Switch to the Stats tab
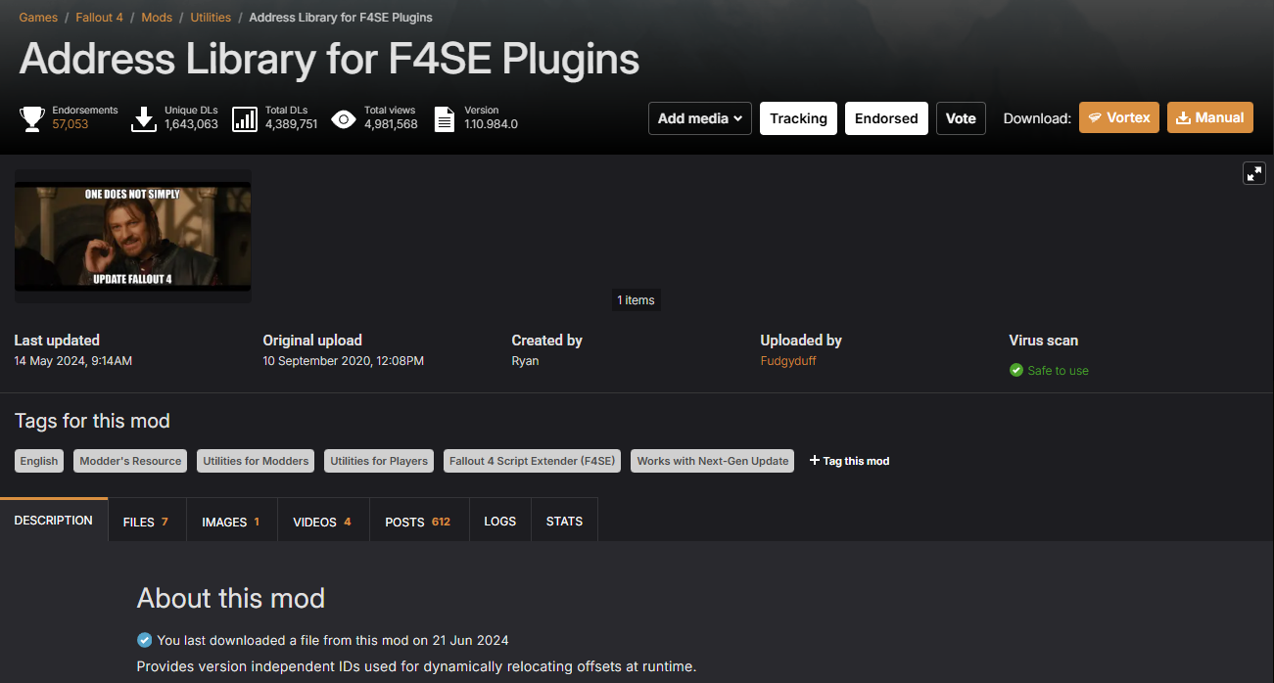The image size is (1274, 683). (x=564, y=522)
